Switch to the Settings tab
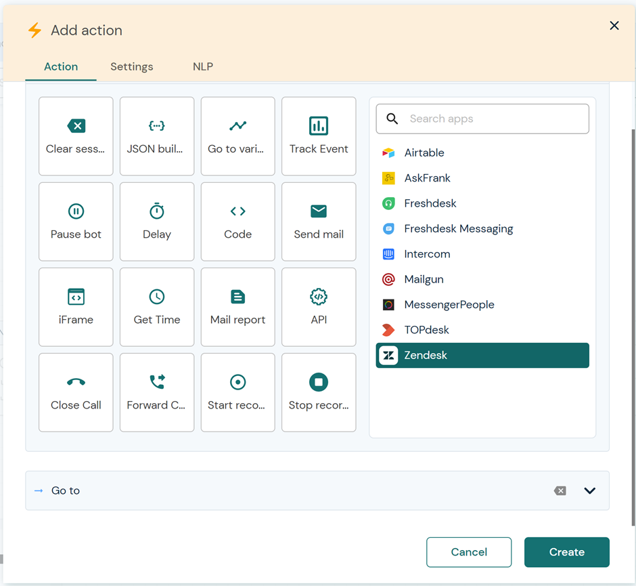Screen dimensions: 636x586 pyautogui.click(x=132, y=66)
